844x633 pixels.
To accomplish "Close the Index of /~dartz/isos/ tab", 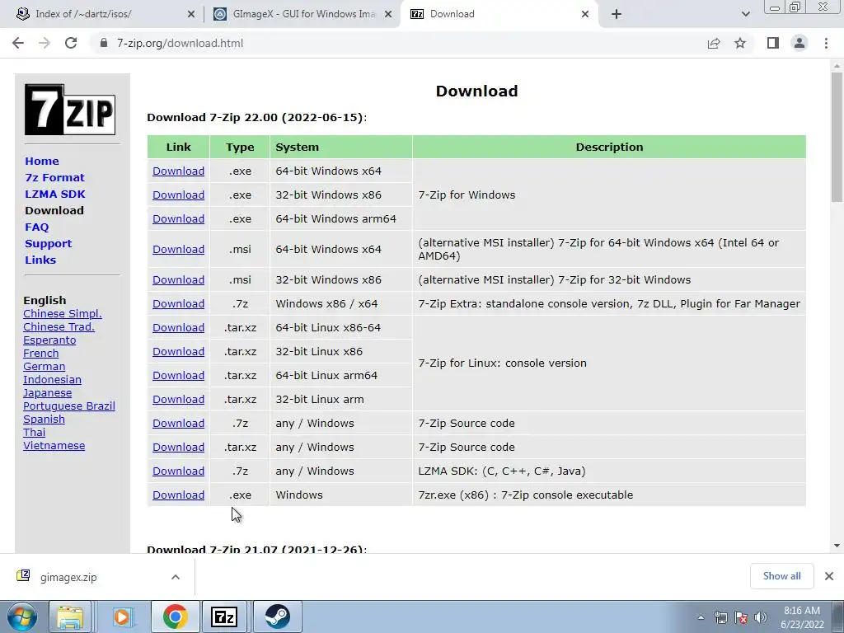I will (191, 14).
